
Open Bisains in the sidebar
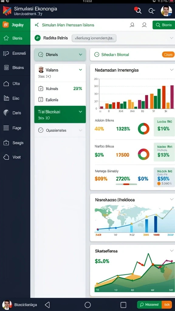15,68
